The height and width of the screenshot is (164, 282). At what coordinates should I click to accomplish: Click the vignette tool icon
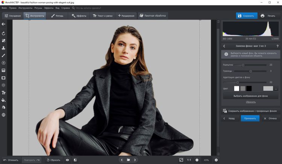(3, 78)
